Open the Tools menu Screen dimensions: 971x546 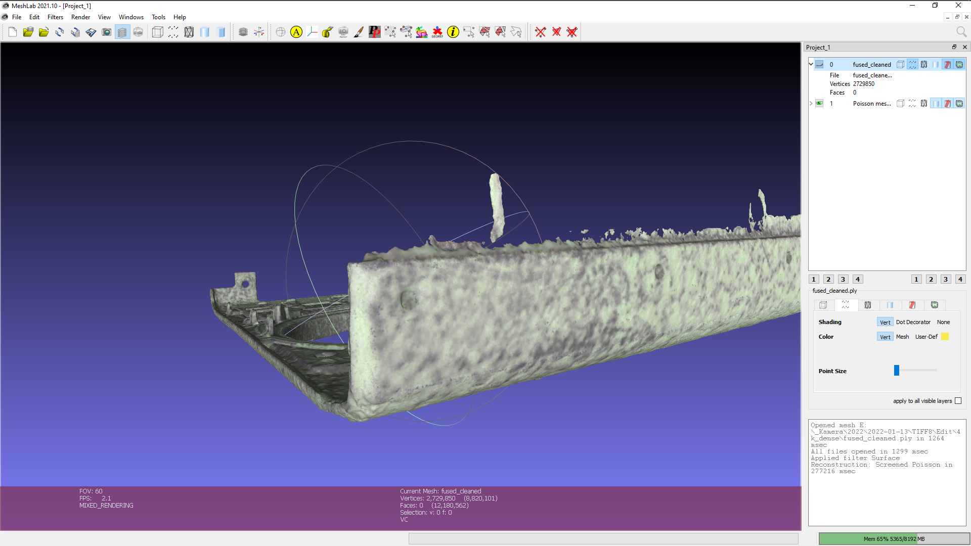pyautogui.click(x=158, y=17)
